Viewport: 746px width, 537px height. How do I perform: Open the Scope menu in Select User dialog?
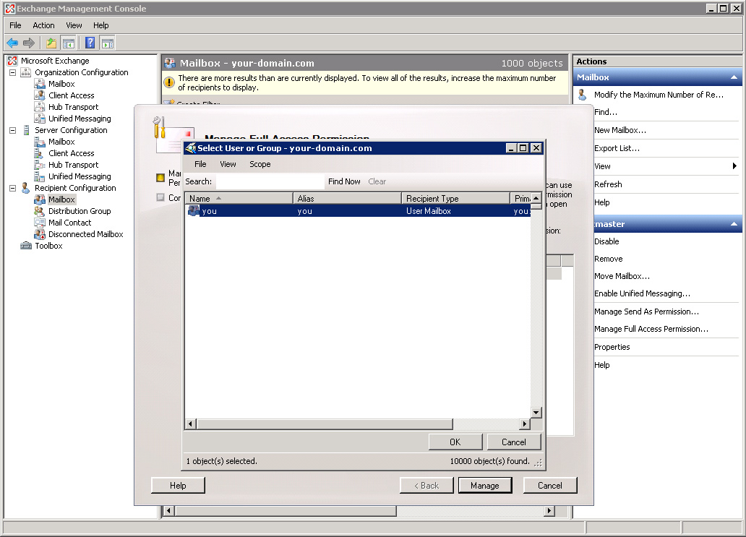pyautogui.click(x=260, y=164)
